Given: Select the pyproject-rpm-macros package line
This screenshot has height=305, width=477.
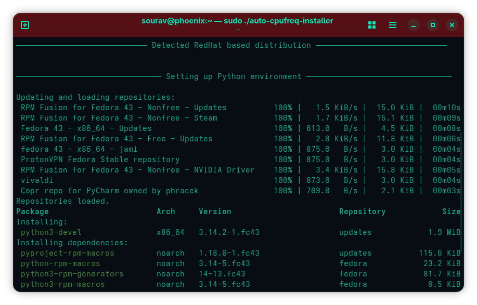Looking at the screenshot, I should [x=67, y=253].
